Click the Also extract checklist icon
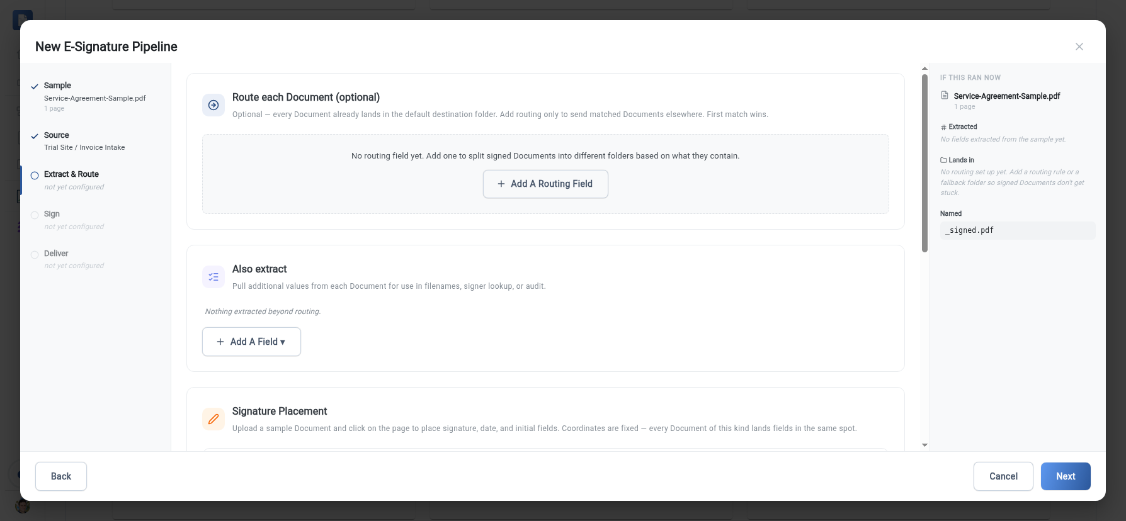Viewport: 1126px width, 521px height. (x=213, y=277)
